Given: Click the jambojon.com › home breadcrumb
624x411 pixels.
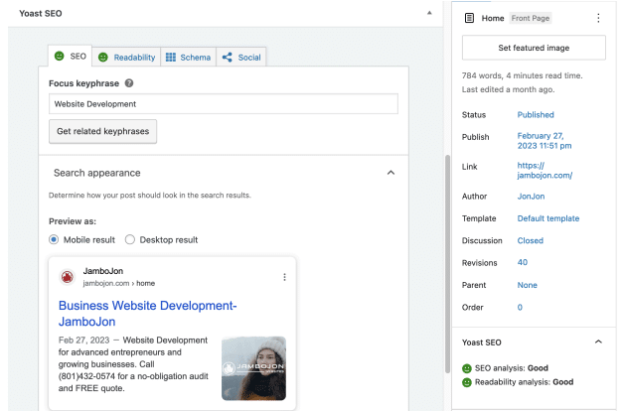Looking at the screenshot, I should coord(118,283).
